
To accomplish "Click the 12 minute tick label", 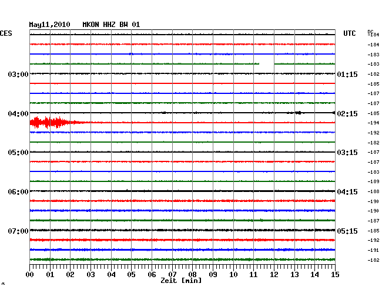I will coord(274,275).
